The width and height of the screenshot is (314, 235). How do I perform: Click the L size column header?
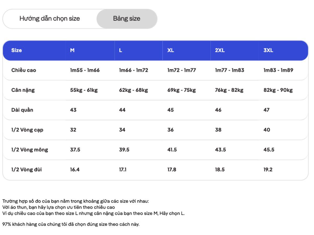click(121, 50)
